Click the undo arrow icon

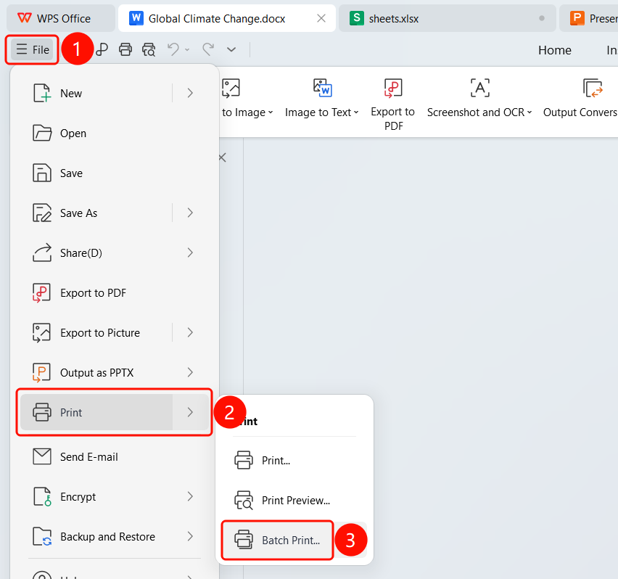[x=173, y=49]
